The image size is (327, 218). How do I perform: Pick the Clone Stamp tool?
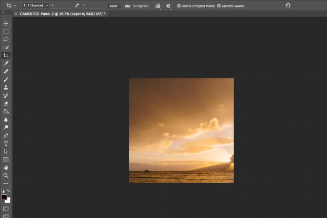click(6, 88)
